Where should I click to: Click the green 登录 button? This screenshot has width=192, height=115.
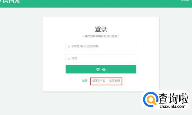(101, 69)
